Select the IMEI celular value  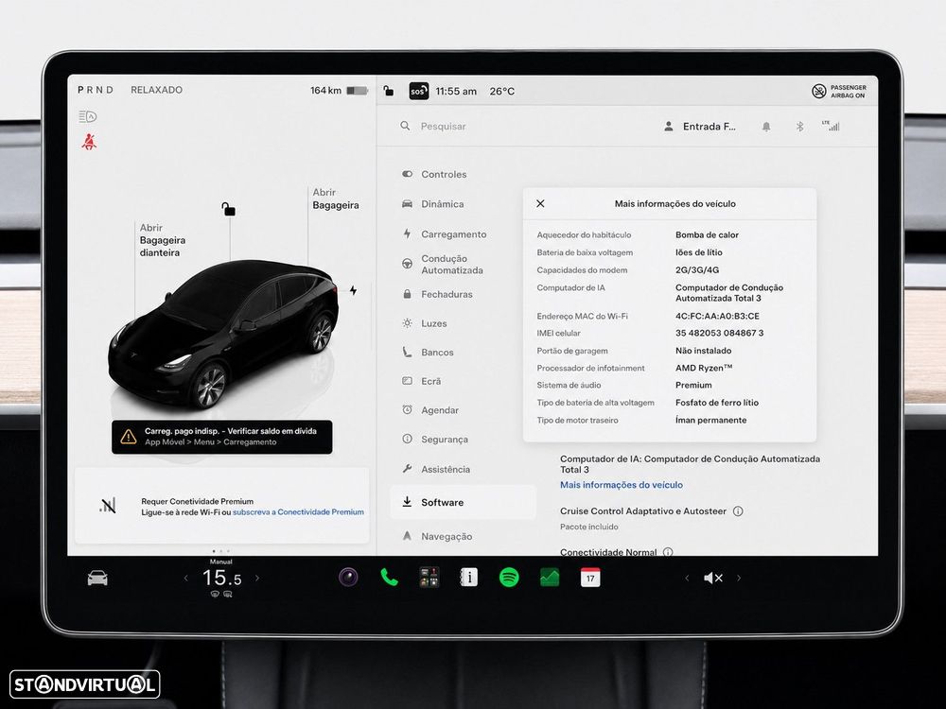click(x=719, y=333)
